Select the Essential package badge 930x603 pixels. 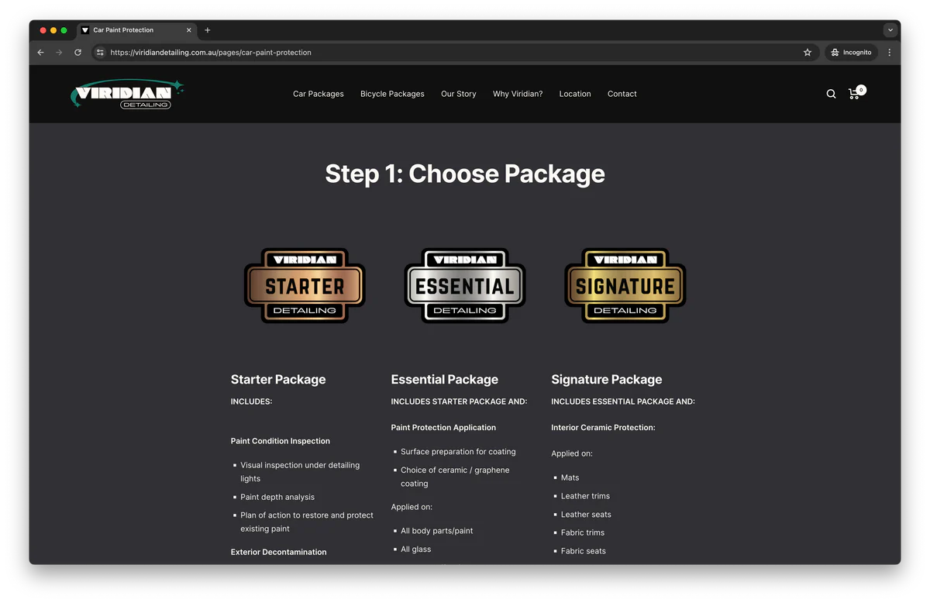click(465, 285)
